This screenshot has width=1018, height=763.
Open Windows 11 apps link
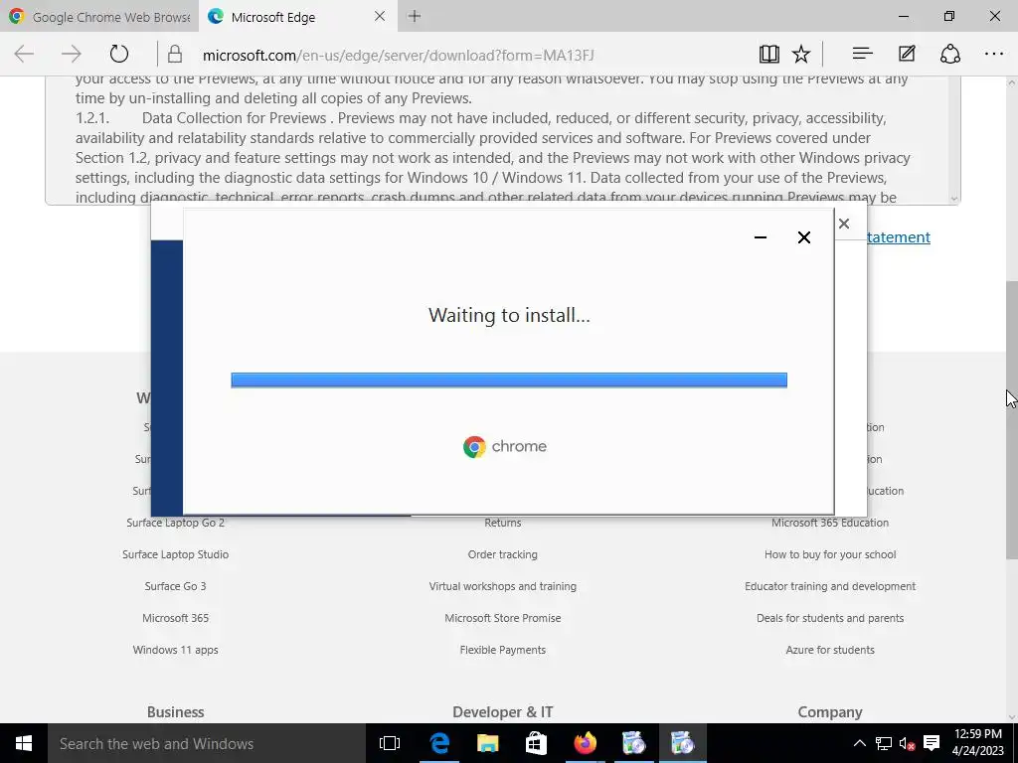pyautogui.click(x=175, y=650)
